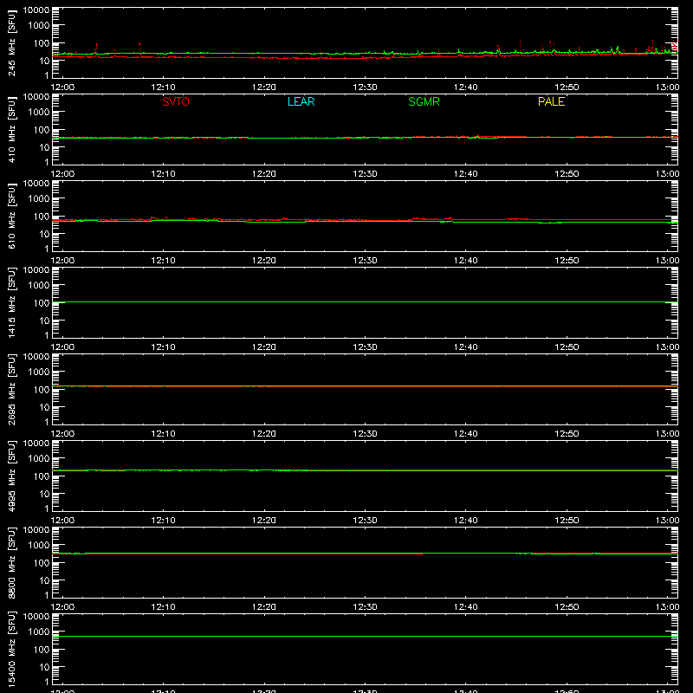The image size is (693, 693).
Task: Select the 4995 MHz [SFU] axis label
Action: [x=11, y=476]
